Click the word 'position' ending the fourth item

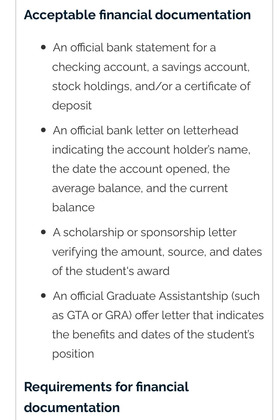[x=73, y=354]
